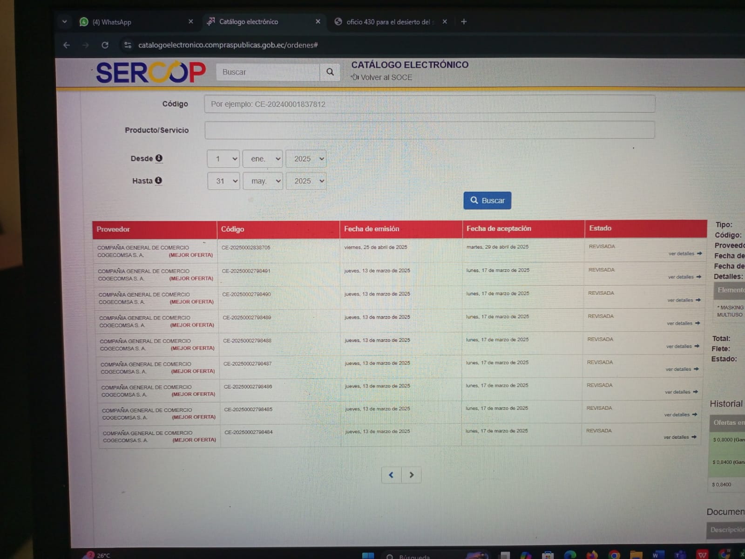Click the SERCOP logo

pyautogui.click(x=151, y=73)
